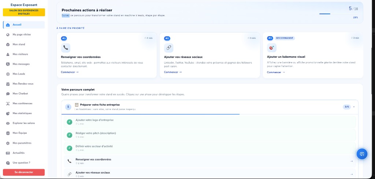The width and height of the screenshot is (375, 179).
Task: Click the phone icon on card #1
Action: (66, 48)
